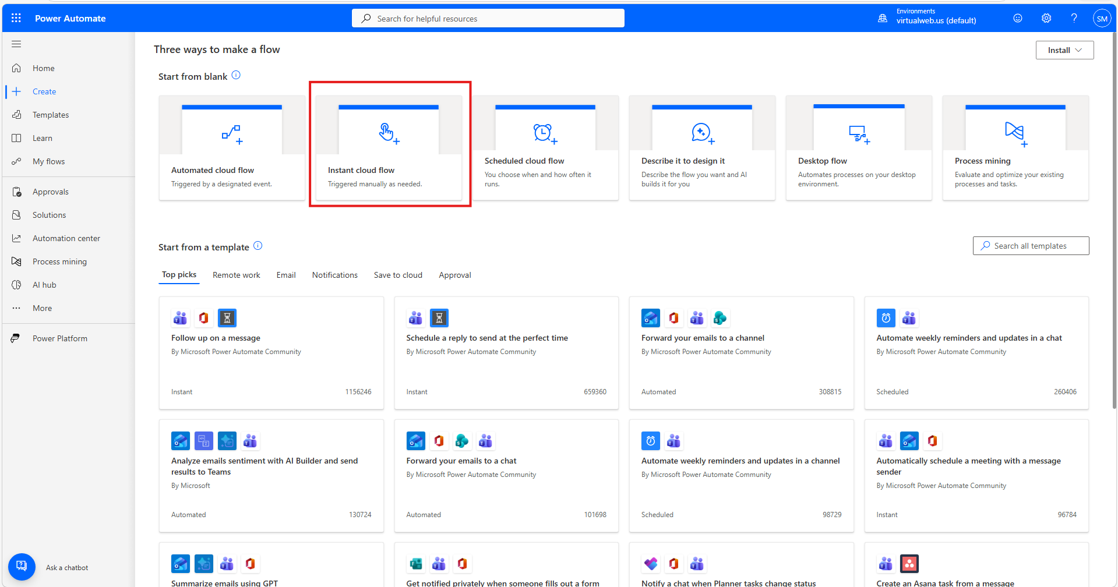
Task: Switch to the Approval tab
Action: pyautogui.click(x=455, y=275)
